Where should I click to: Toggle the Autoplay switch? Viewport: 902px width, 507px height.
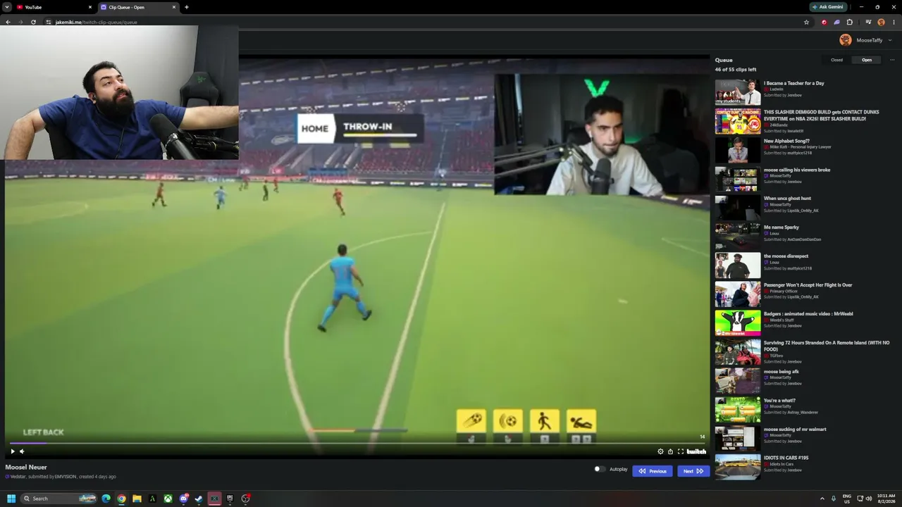(599, 469)
